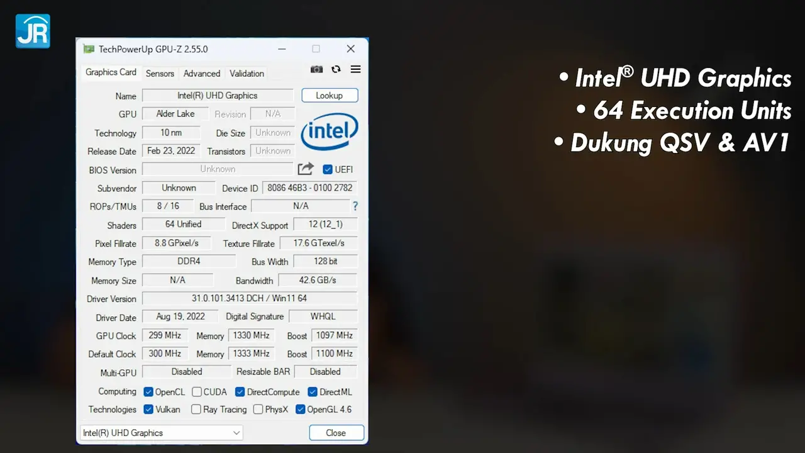Toggle the UEFI checkbox
The image size is (805, 453).
[328, 169]
